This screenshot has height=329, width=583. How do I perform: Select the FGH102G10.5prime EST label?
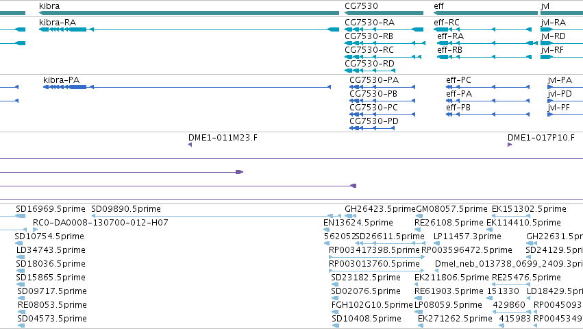point(372,305)
